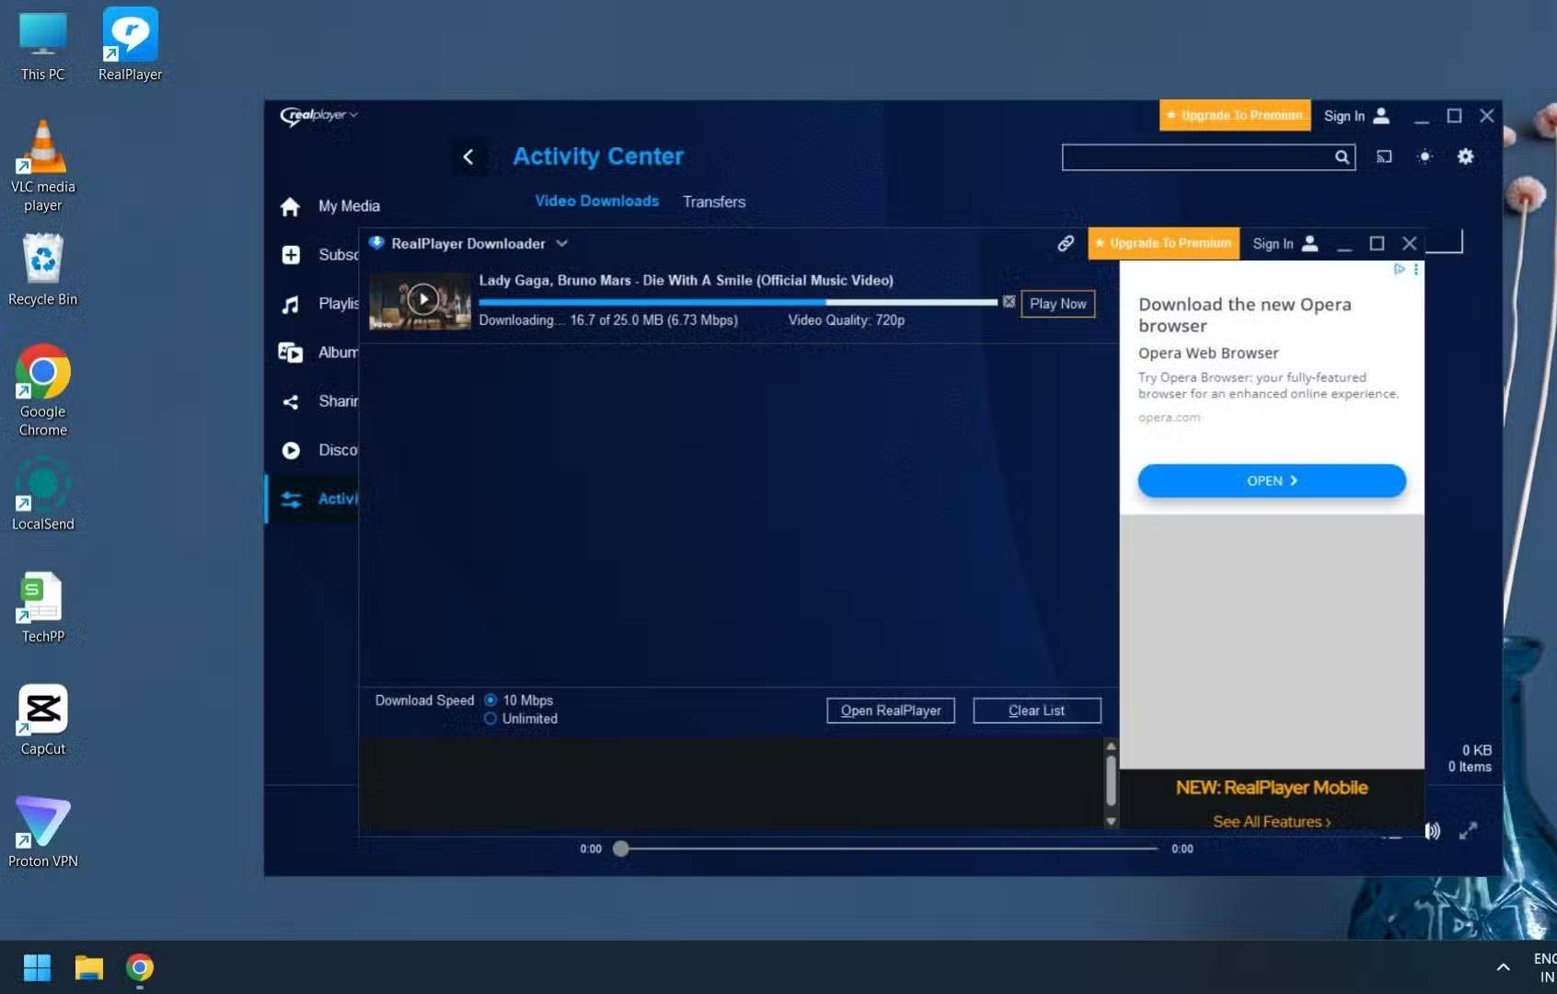This screenshot has width=1557, height=994.
Task: Open Recycle Bin on the desktop
Action: point(43,270)
